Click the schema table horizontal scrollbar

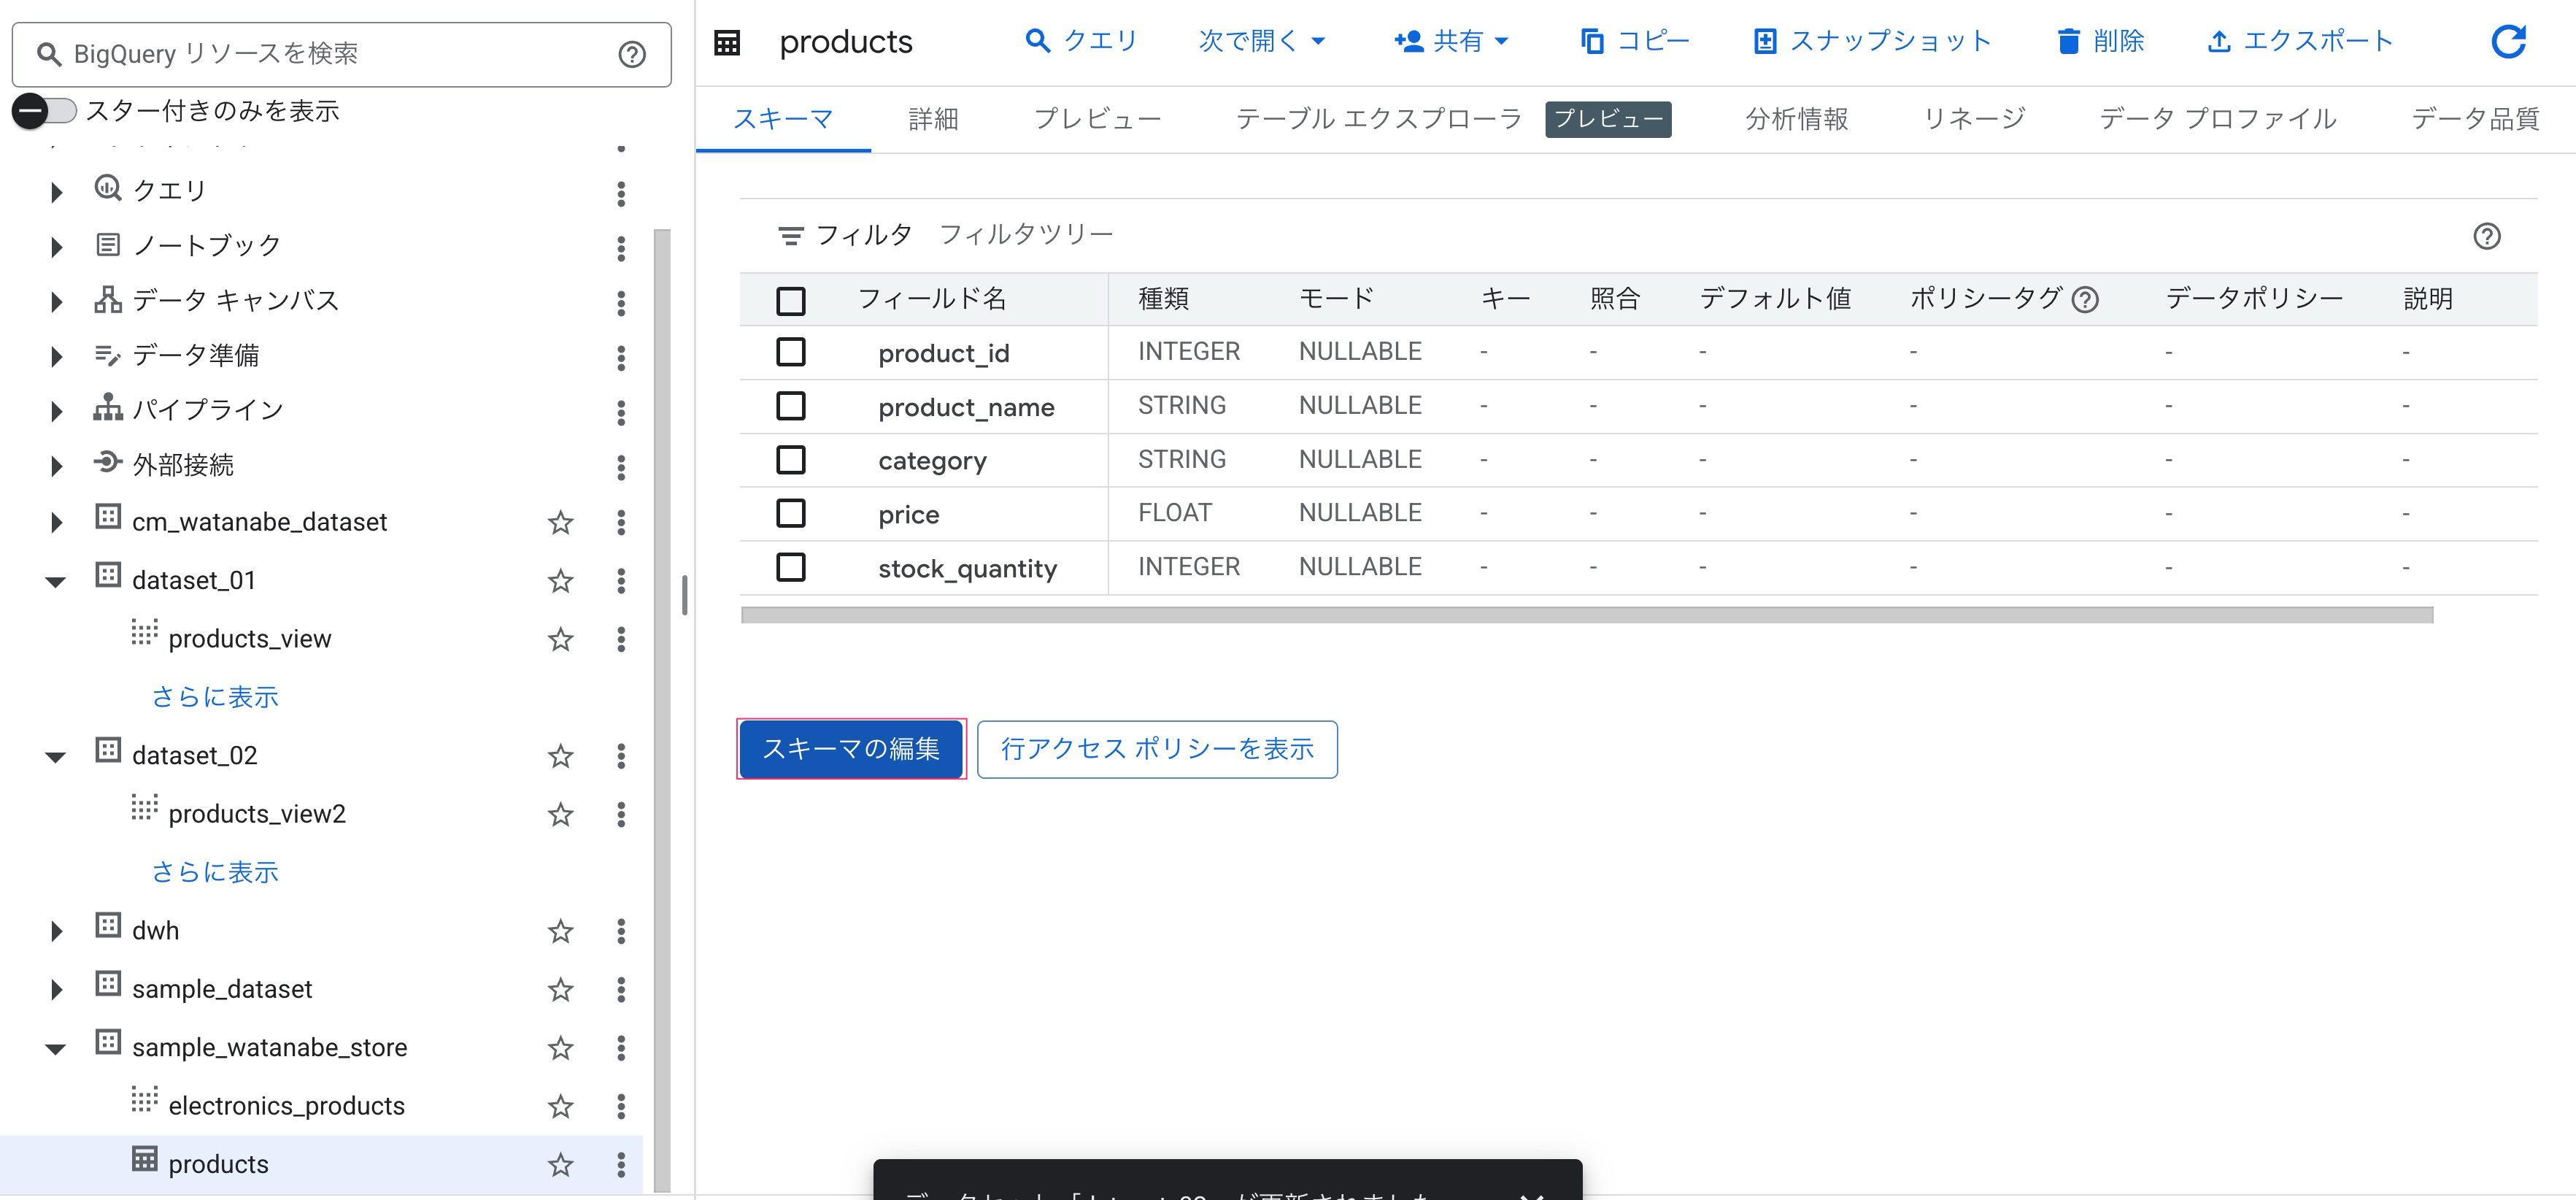pyautogui.click(x=1587, y=615)
